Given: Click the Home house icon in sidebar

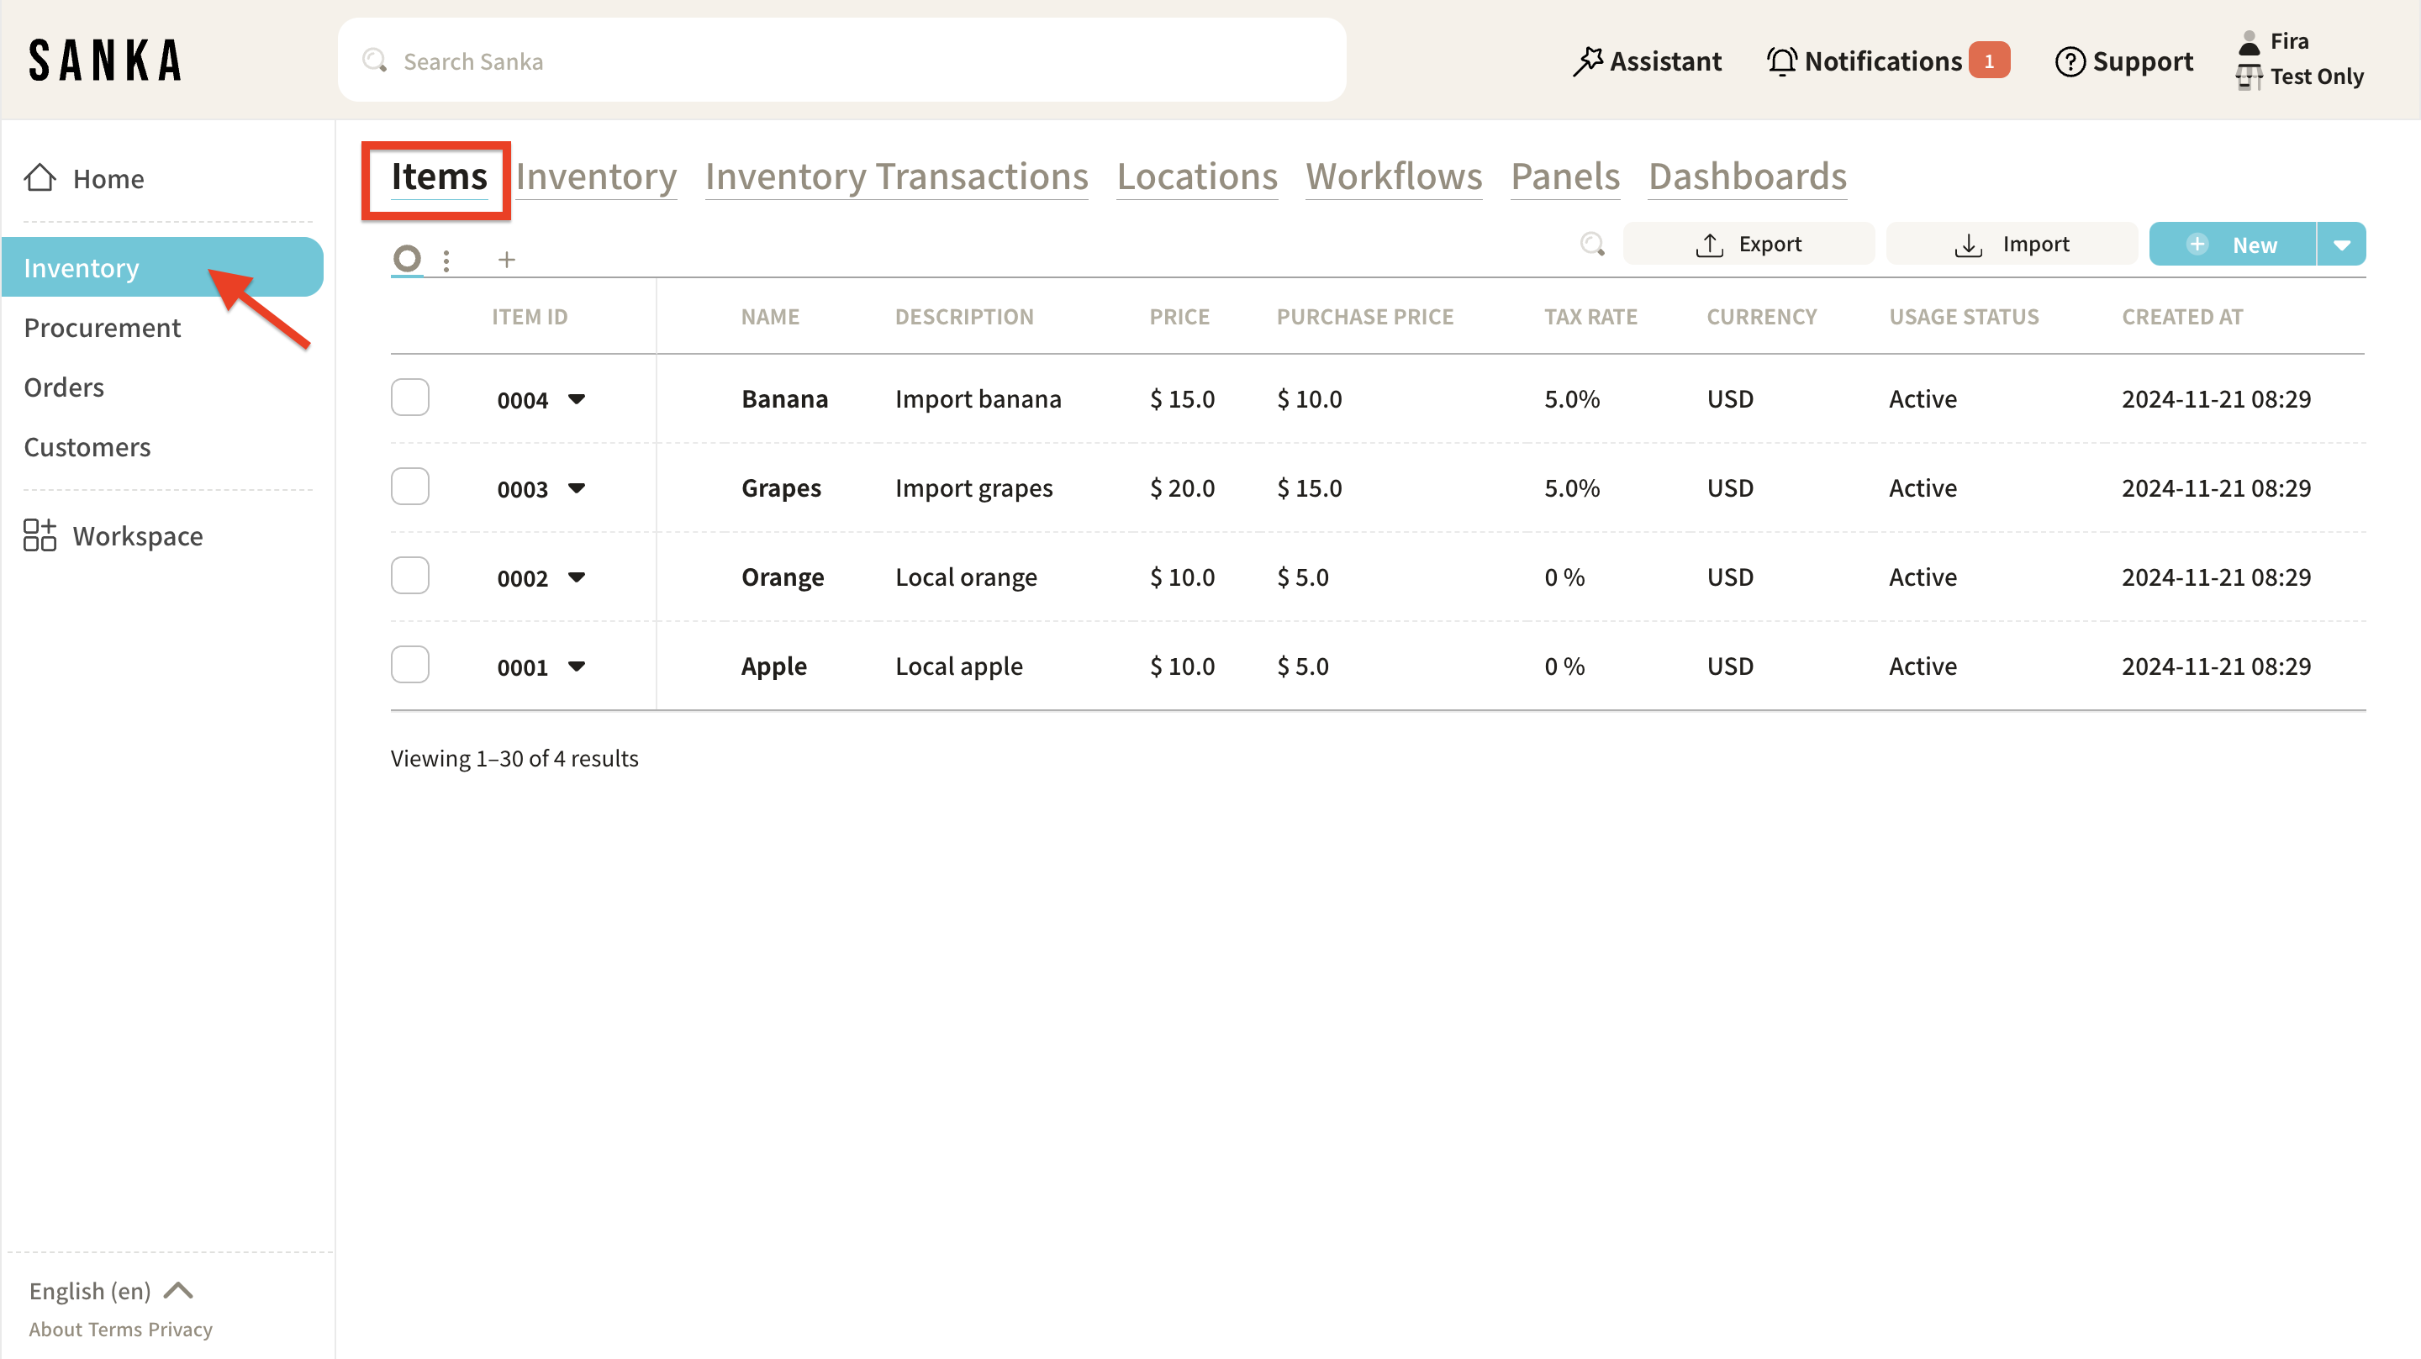Looking at the screenshot, I should [x=40, y=177].
